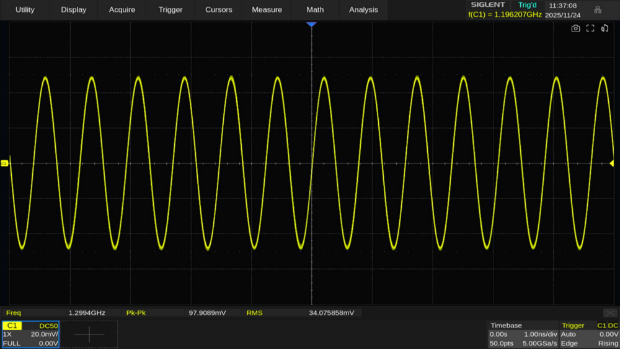Take a screenshot with the camera icon
Image resolution: width=620 pixels, height=349 pixels.
click(x=575, y=28)
